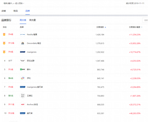Click the 升12名 rank change label
Screen dimensions: 148x122
point(11,43)
